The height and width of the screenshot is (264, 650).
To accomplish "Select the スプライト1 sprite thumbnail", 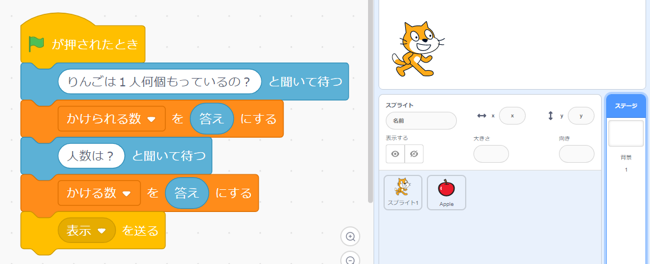I will pos(403,192).
